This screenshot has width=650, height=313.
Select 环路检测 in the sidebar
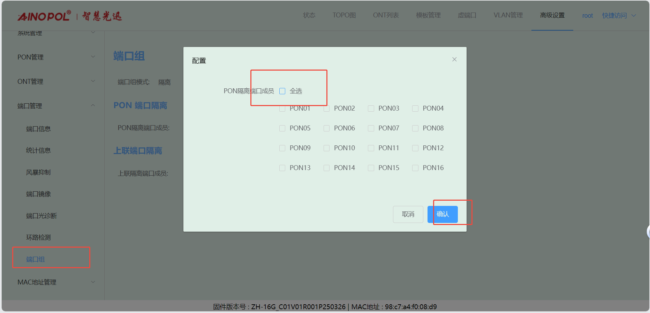pos(38,238)
